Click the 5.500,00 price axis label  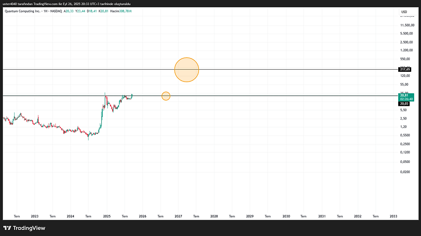406,34
